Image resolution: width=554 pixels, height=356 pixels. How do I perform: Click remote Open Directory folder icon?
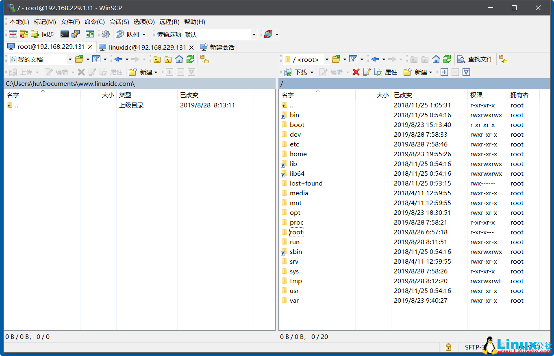336,59
